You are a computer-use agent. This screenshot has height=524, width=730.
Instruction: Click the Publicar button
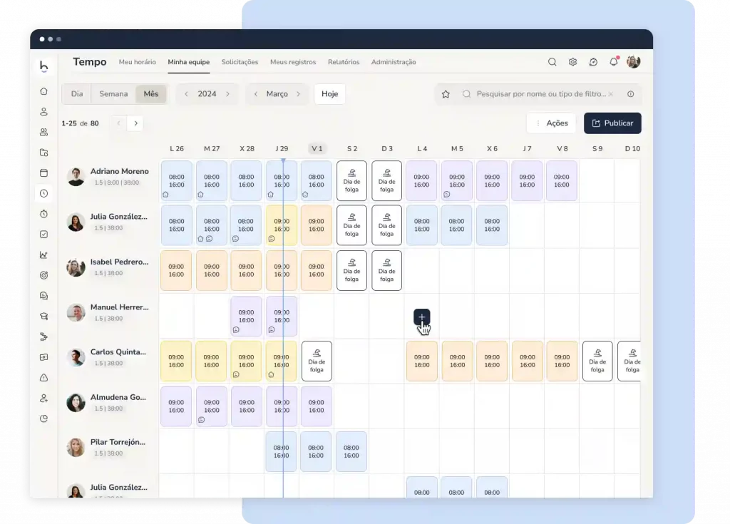[612, 123]
